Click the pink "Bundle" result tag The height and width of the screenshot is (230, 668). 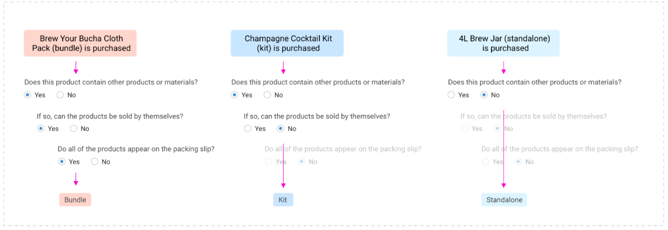point(75,200)
